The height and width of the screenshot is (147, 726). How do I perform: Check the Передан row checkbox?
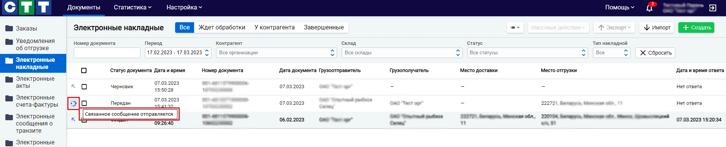click(84, 103)
